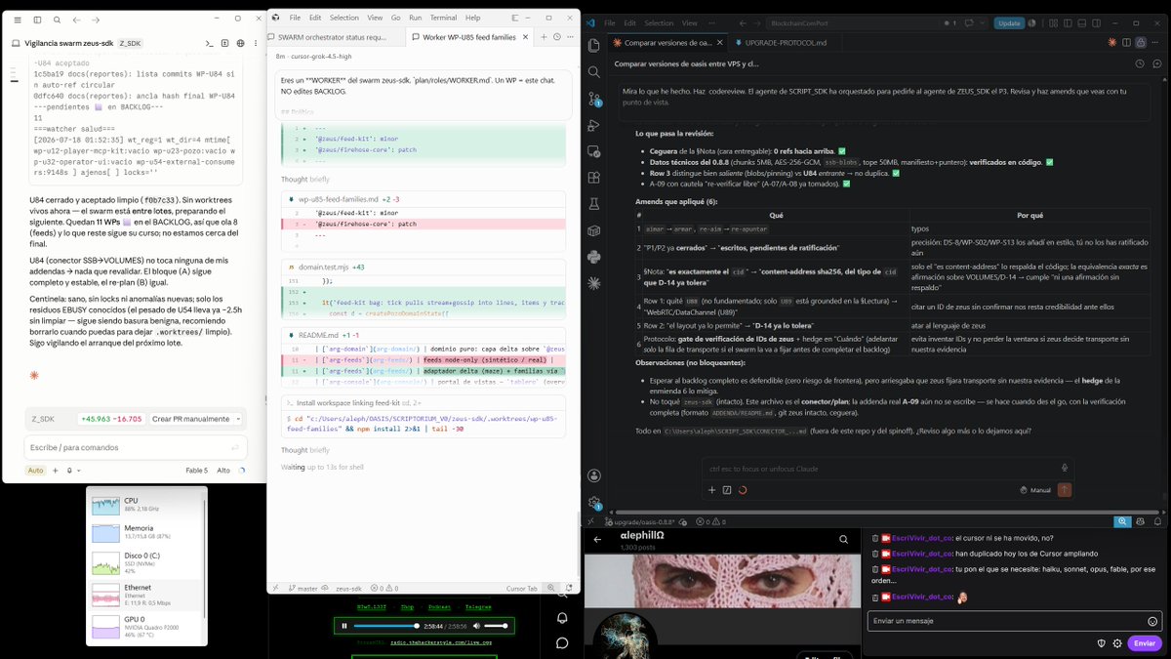Select the Ethernet row in performance monitor
Screen dimensions: 1171x659
(145, 594)
